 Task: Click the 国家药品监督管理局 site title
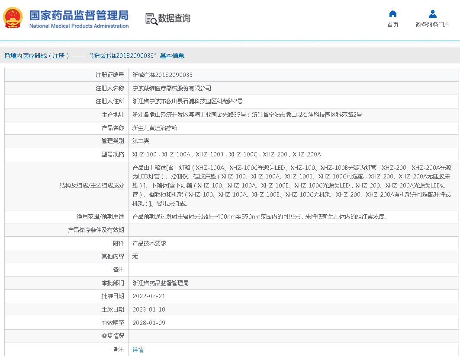(x=79, y=16)
